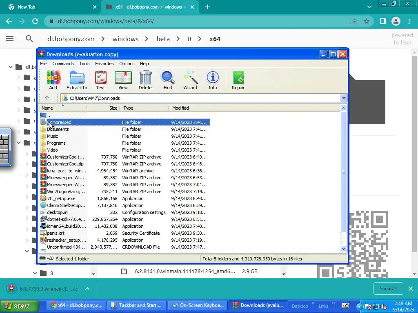Click the 6.2.8161.0.winmain file link on page
Image resolution: width=418 pixels, height=313 pixels.
[185, 271]
